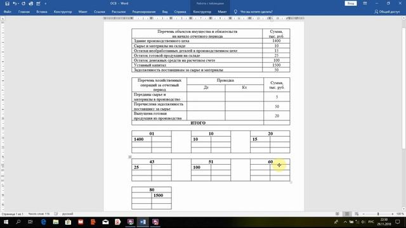This screenshot has width=406, height=228.
Task: Click the Проводка header cell
Action: (225, 80)
